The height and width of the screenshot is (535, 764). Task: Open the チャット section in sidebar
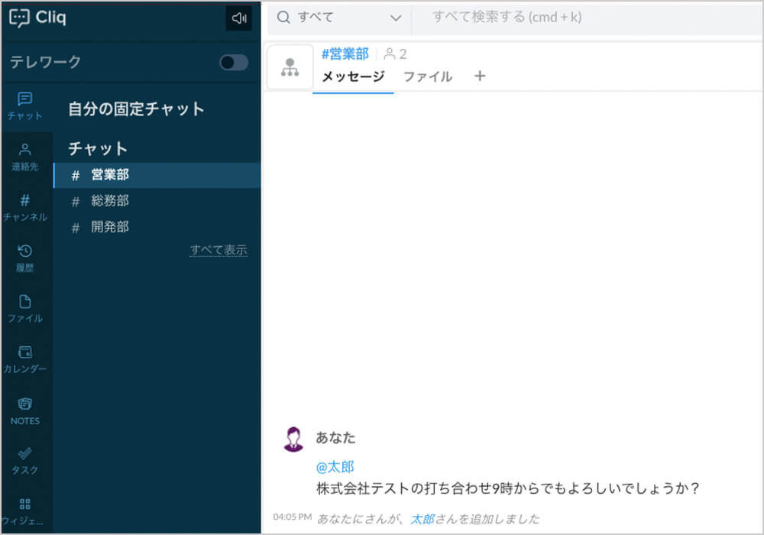[x=25, y=106]
